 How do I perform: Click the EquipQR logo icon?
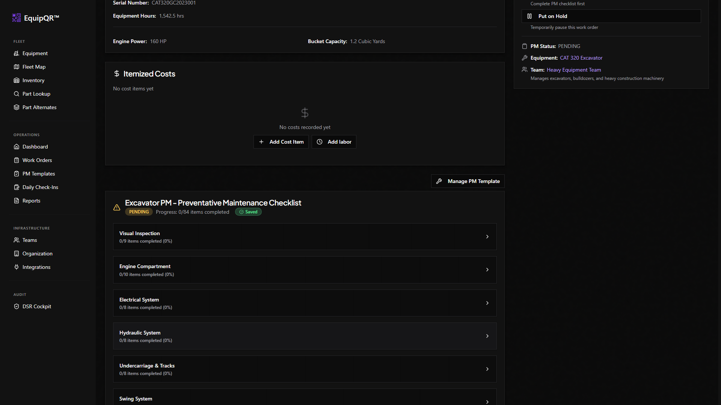tap(17, 18)
